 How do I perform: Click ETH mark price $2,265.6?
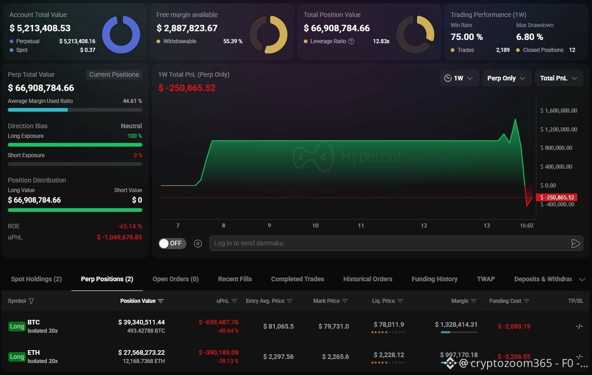point(336,357)
